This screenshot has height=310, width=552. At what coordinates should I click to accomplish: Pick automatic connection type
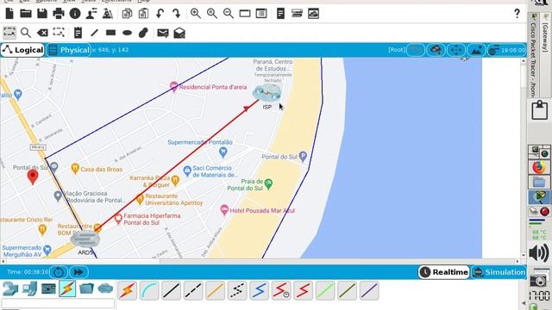tap(127, 291)
